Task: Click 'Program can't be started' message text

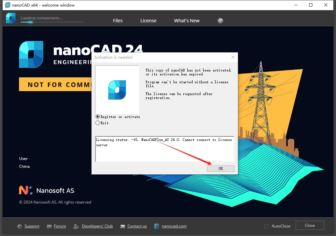Action: click(x=187, y=84)
